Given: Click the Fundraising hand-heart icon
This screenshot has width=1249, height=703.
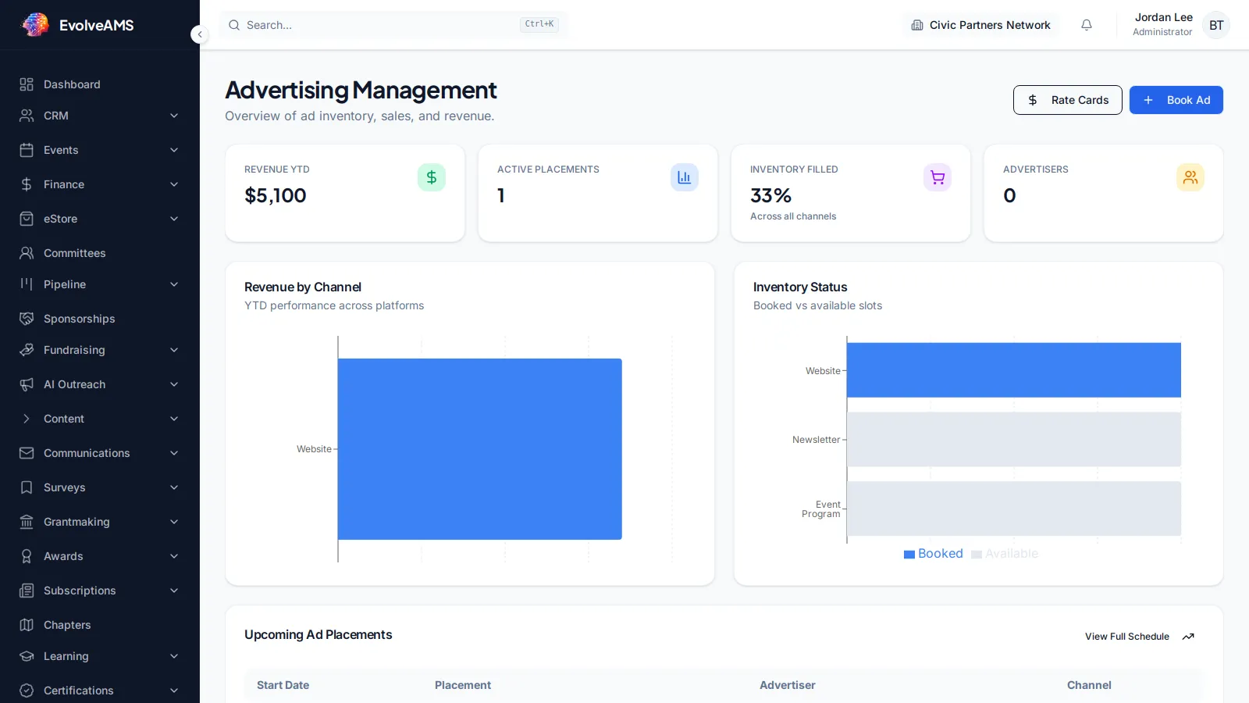Looking at the screenshot, I should coord(27,350).
